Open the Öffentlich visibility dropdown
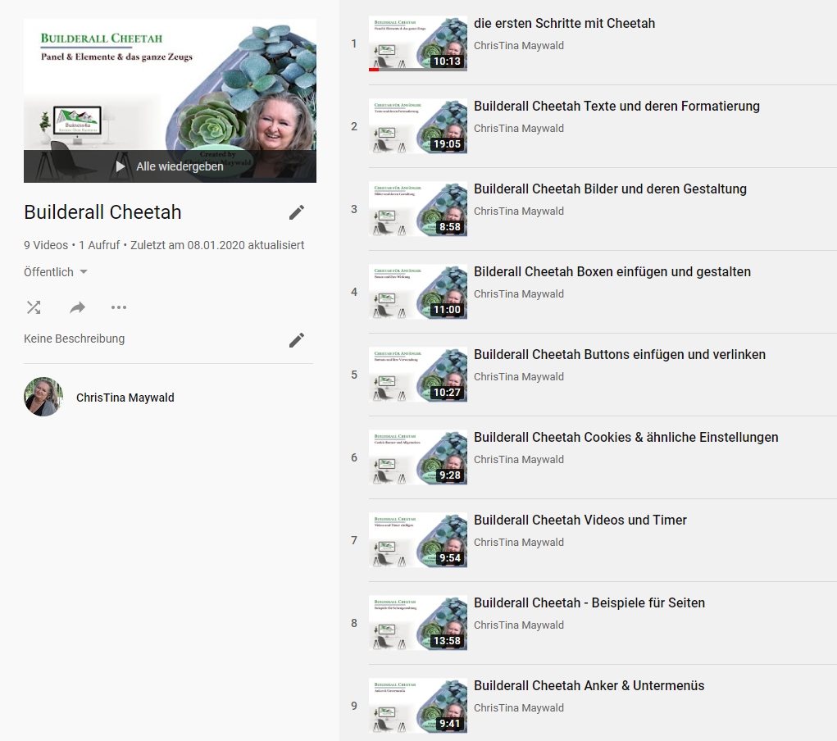 pos(56,272)
